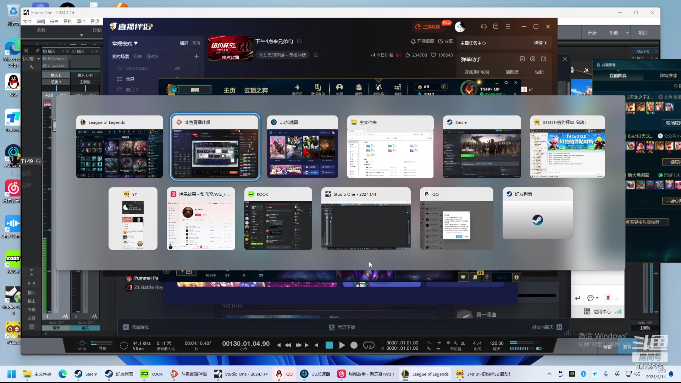Click rewind button in Studio One transport
Image resolution: width=681 pixels, height=383 pixels.
coord(288,345)
